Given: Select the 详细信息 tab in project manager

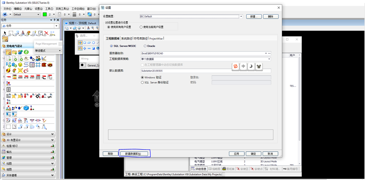Looking at the screenshot, I should coord(198,169).
